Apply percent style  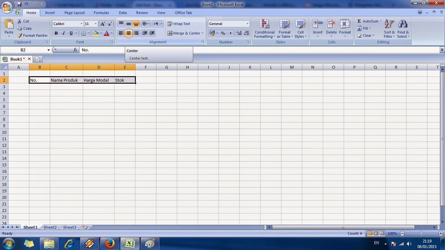click(x=223, y=33)
